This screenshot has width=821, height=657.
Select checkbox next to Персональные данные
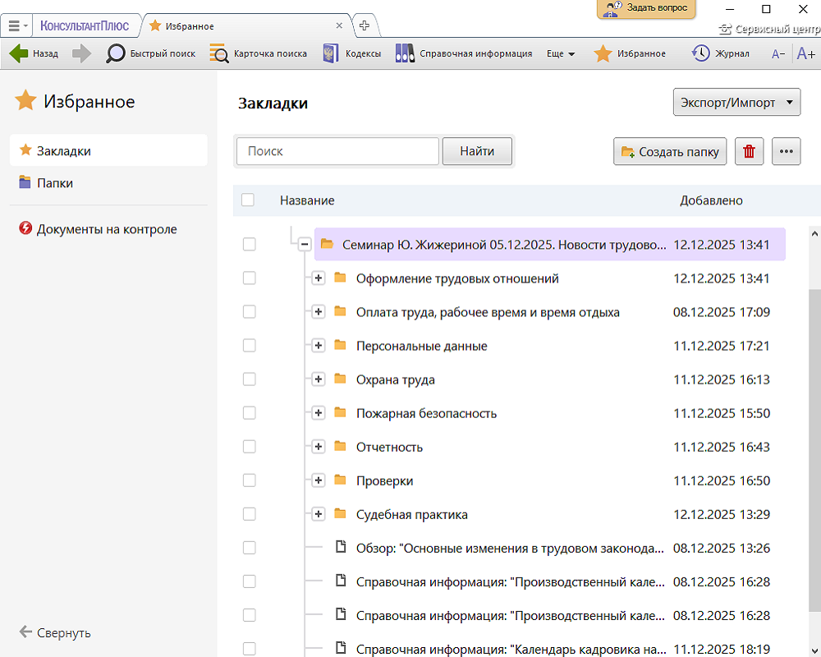pos(250,346)
